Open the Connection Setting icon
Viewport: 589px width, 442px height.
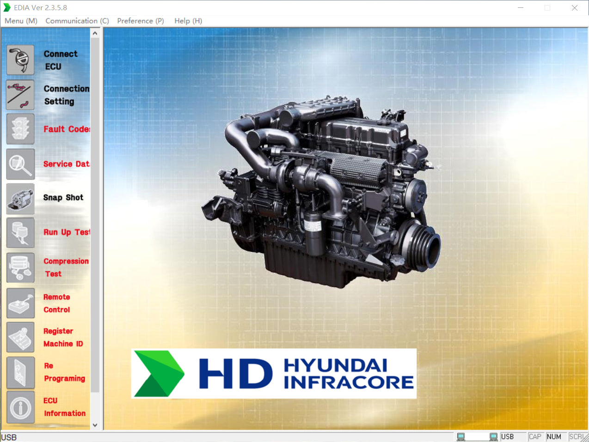coord(20,95)
